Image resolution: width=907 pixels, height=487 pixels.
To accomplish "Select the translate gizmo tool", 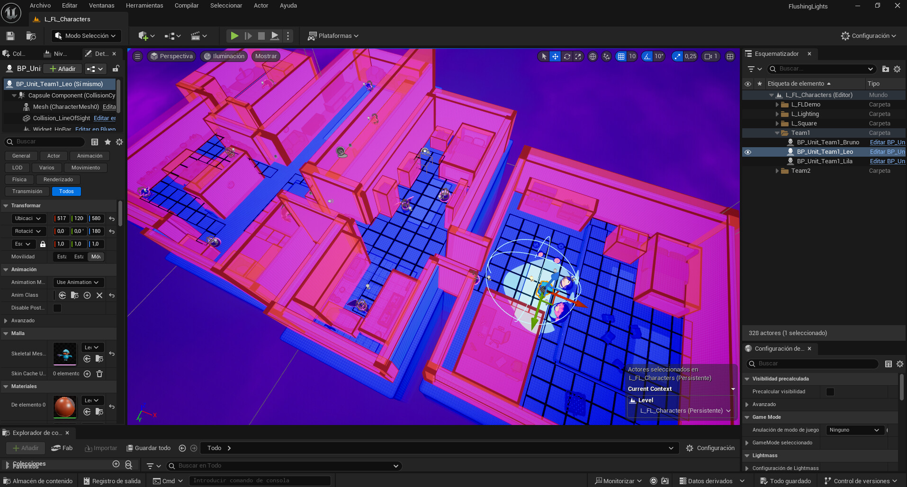I will click(x=555, y=56).
